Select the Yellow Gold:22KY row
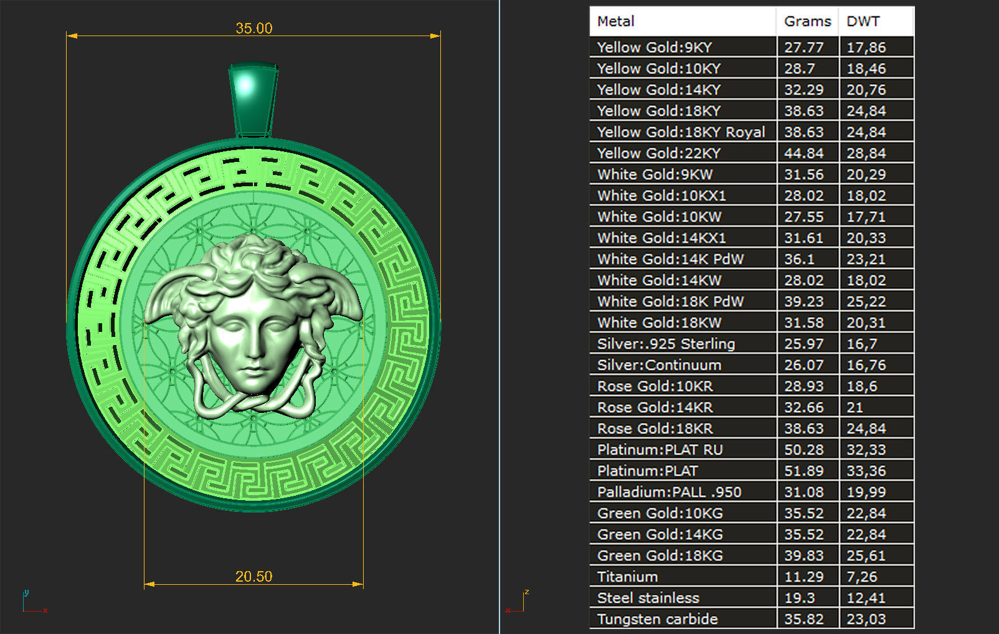The height and width of the screenshot is (634, 999). pos(752,153)
